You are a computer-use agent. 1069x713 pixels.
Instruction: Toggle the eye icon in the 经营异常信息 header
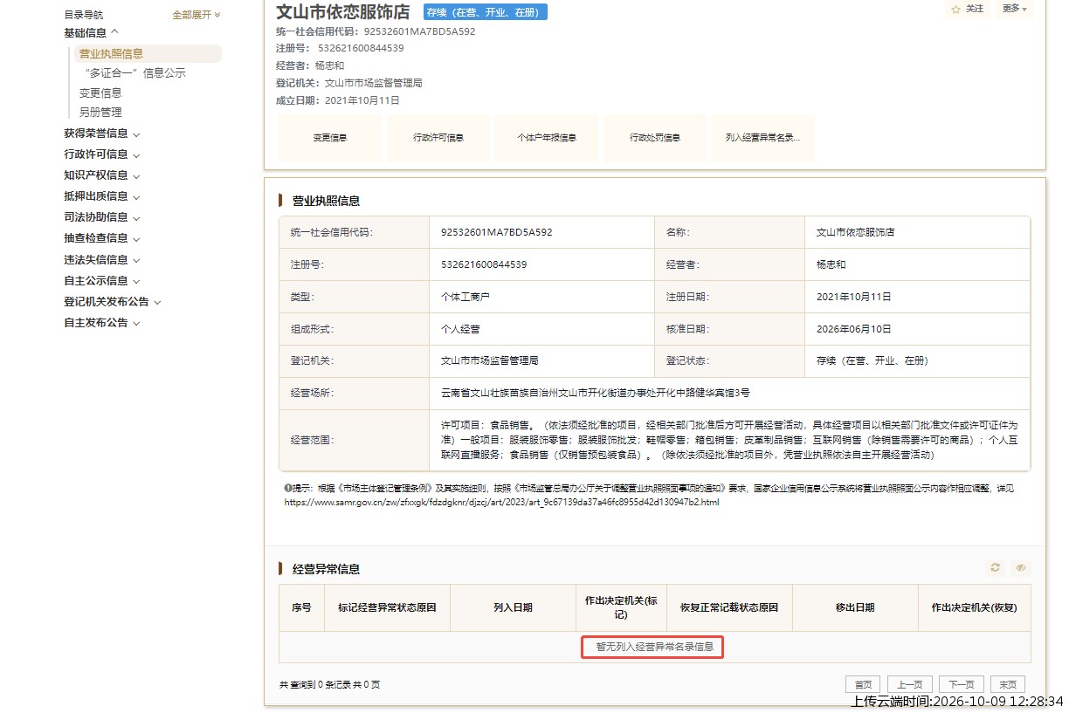coord(1020,567)
